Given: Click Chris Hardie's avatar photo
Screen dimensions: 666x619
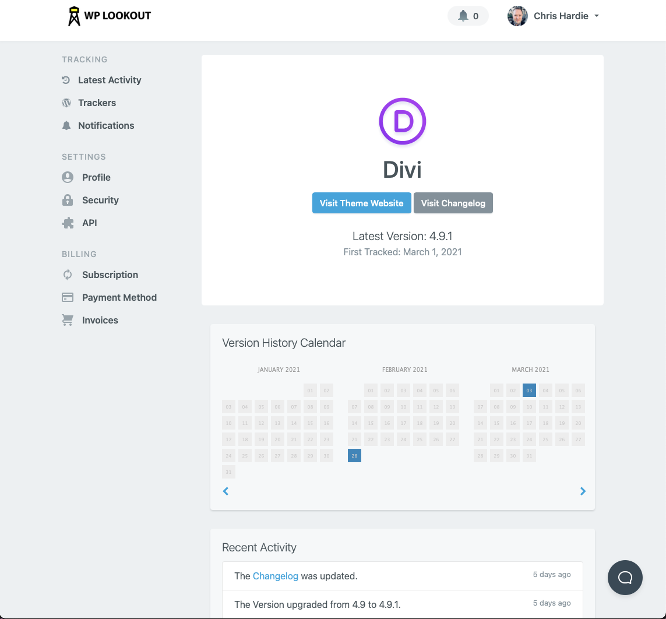Looking at the screenshot, I should point(517,16).
